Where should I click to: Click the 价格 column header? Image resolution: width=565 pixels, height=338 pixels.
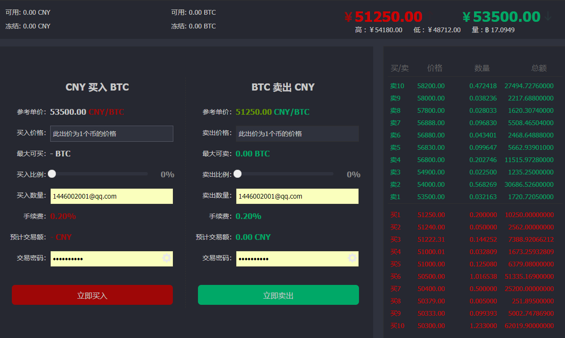click(434, 68)
